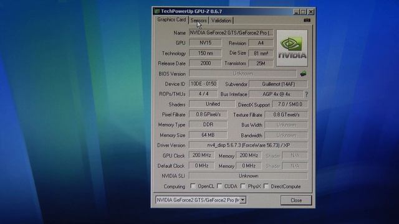Click the Name field showing GeForce2 GTS
Screen dimensions: 399x224
(231, 33)
